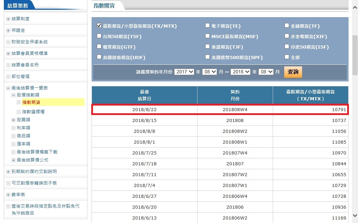Viewport: 358px width, 223px height.
Task: Open 最後結算價檔案下載 tree item
Action: tap(37, 152)
